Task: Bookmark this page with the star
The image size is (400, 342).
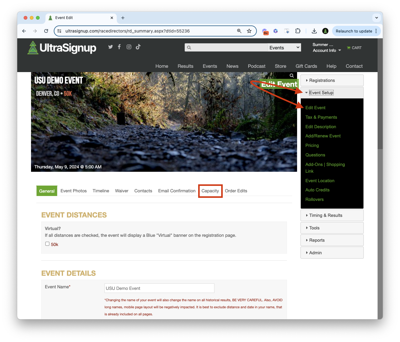Action: (x=249, y=31)
